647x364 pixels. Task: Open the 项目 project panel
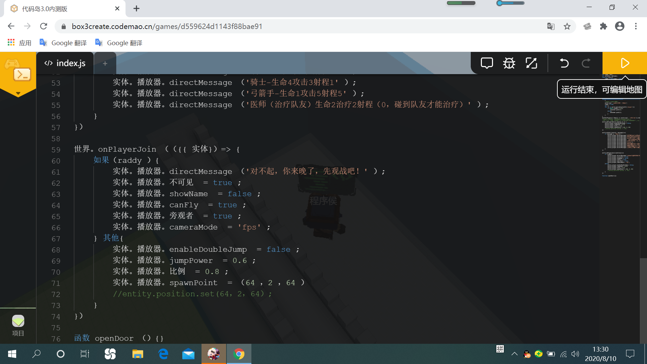click(x=18, y=326)
